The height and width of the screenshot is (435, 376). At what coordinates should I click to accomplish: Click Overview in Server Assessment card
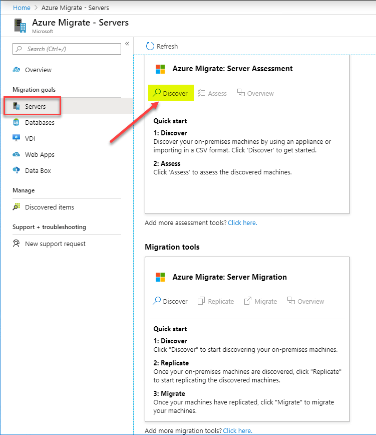255,94
